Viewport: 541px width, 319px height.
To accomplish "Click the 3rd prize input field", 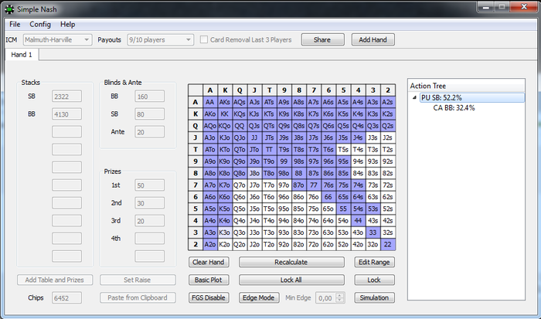I will click(x=150, y=221).
